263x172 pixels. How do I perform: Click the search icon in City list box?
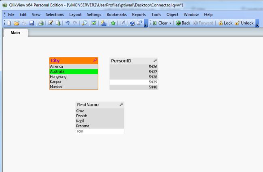pyautogui.click(x=95, y=60)
